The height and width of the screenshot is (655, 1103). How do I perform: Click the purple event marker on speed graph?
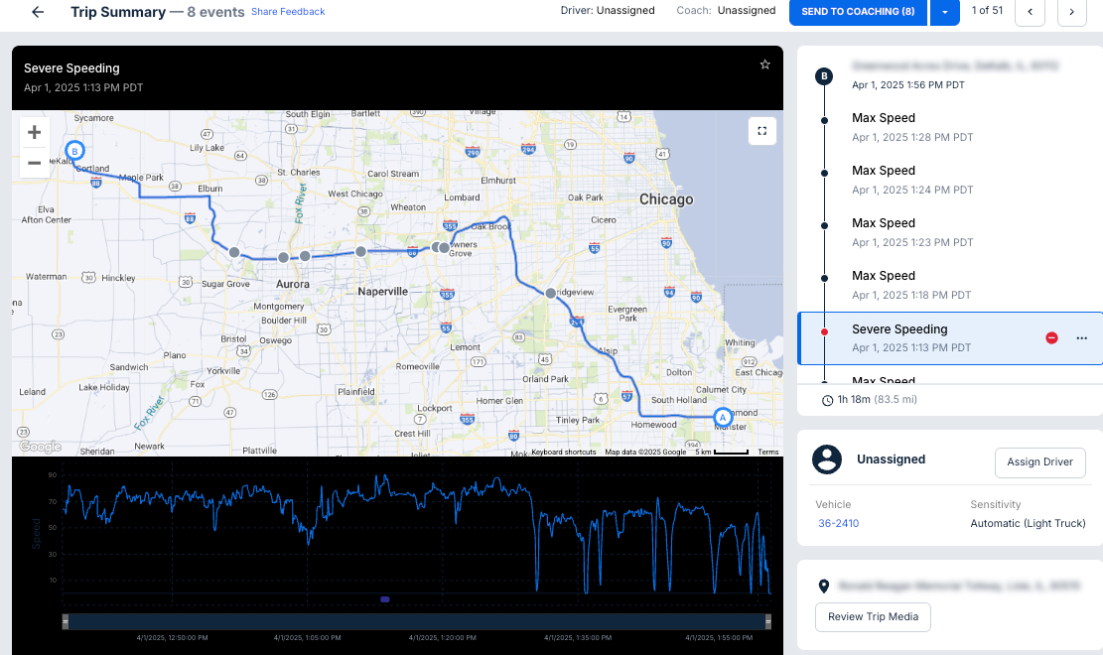pyautogui.click(x=384, y=599)
